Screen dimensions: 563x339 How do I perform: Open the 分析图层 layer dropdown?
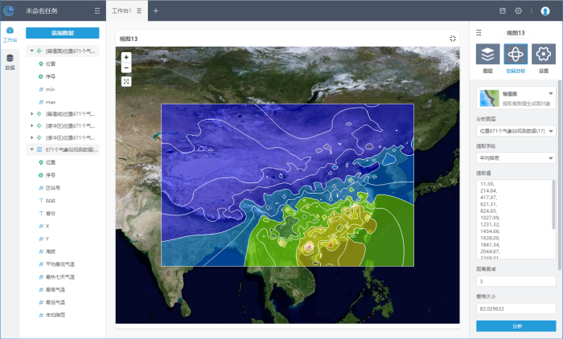coord(515,131)
